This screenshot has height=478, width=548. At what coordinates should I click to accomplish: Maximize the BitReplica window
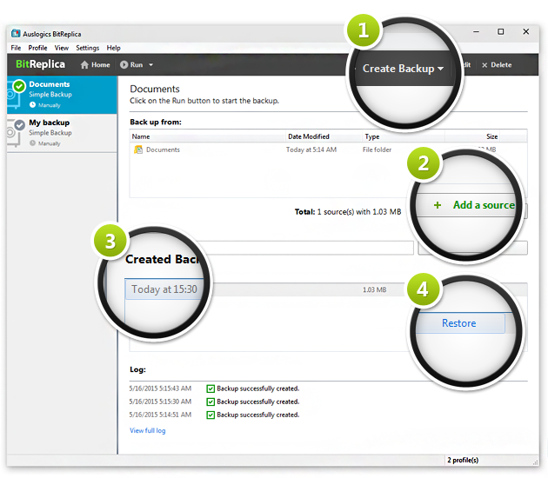(501, 32)
